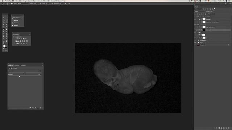Delete layer using Layers panel trash
This screenshot has height=130, width=232.
point(229,128)
